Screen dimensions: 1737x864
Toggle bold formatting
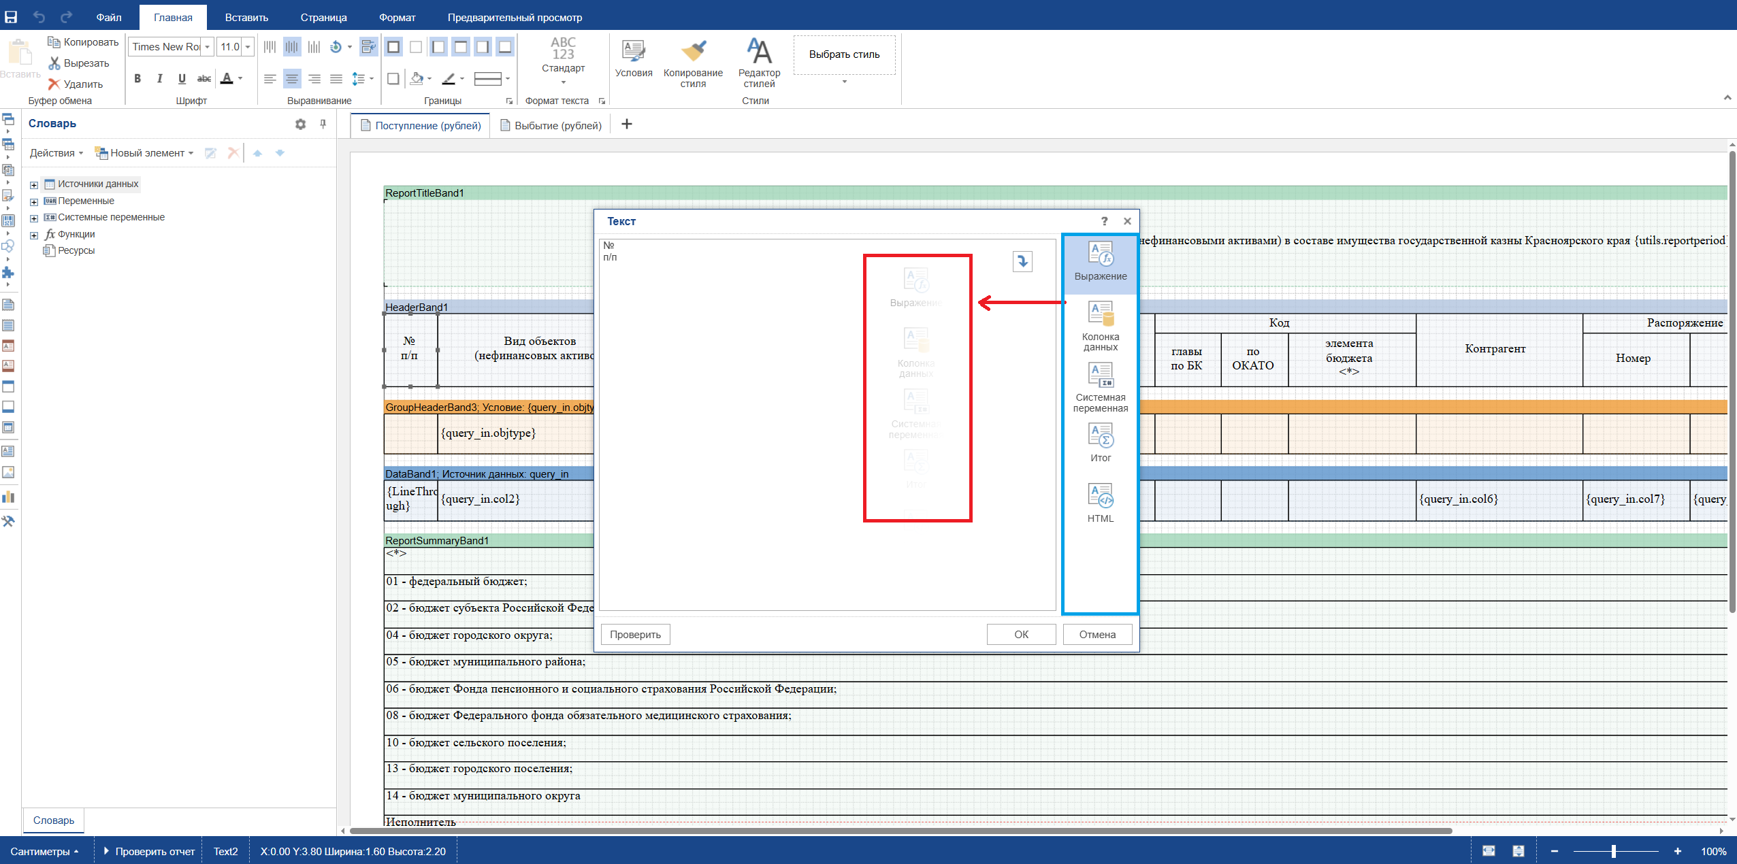click(x=137, y=79)
